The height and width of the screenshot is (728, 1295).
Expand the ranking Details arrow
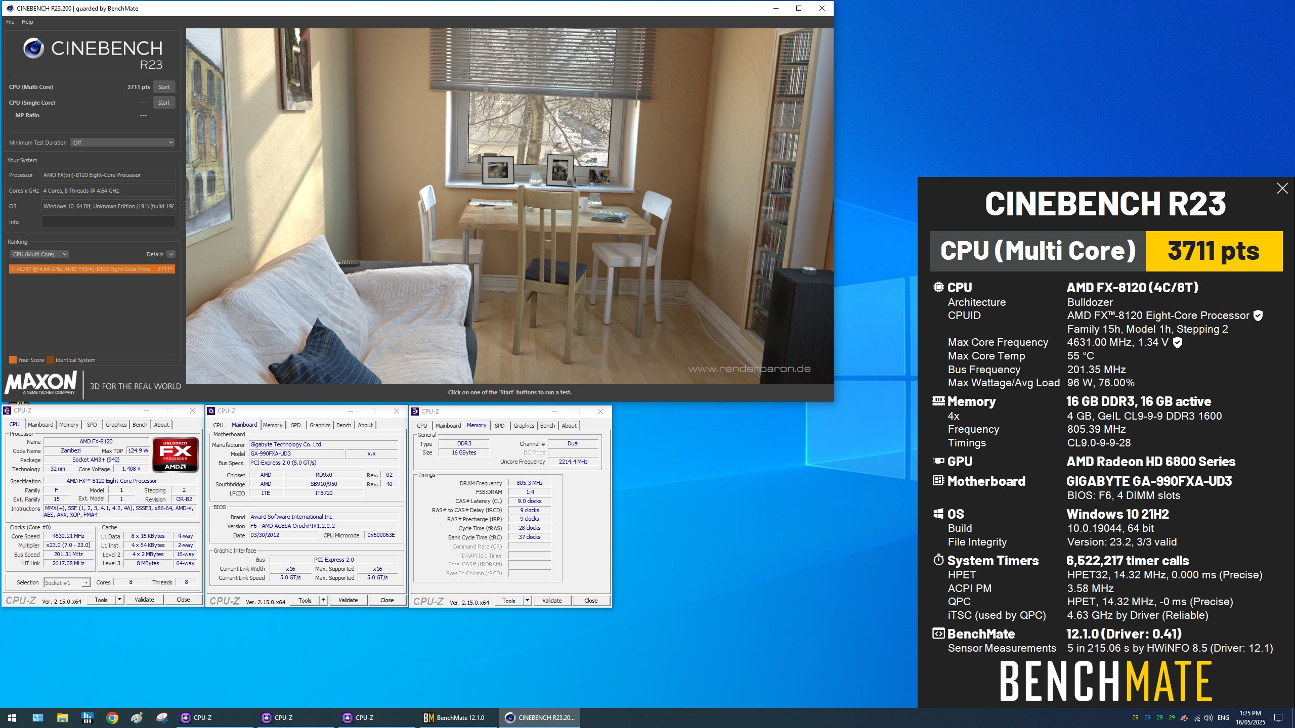coord(171,254)
